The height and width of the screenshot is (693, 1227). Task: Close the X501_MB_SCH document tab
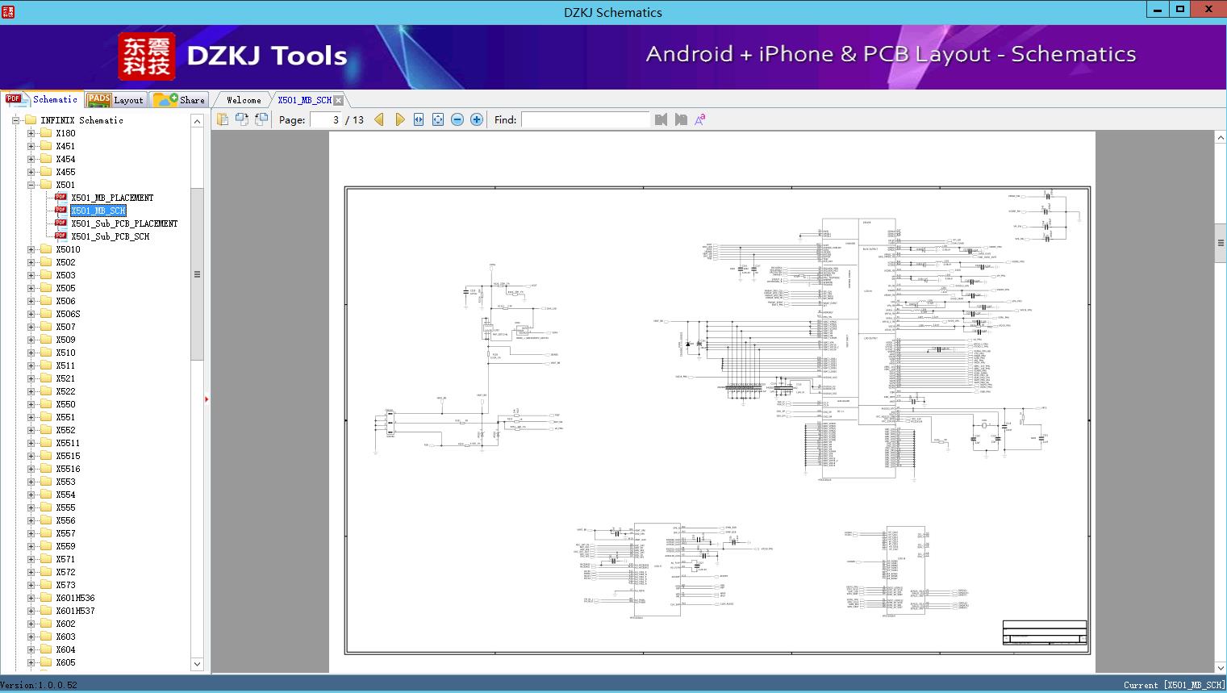coord(339,101)
